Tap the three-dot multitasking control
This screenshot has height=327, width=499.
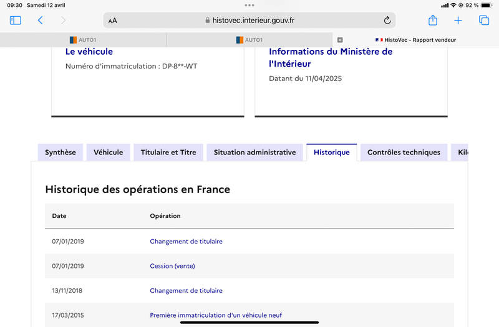pos(249,5)
